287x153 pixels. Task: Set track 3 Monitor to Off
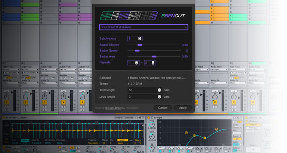[x=52, y=78]
